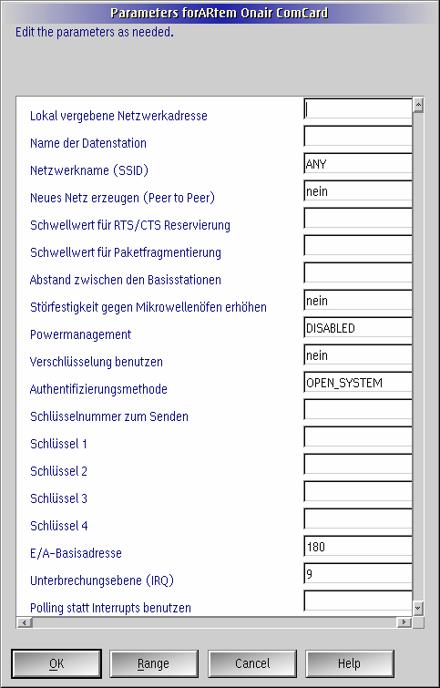Click the label 'Neues Netz erzeugen (Peer to Peer)'
This screenshot has height=688, width=440.
point(122,198)
